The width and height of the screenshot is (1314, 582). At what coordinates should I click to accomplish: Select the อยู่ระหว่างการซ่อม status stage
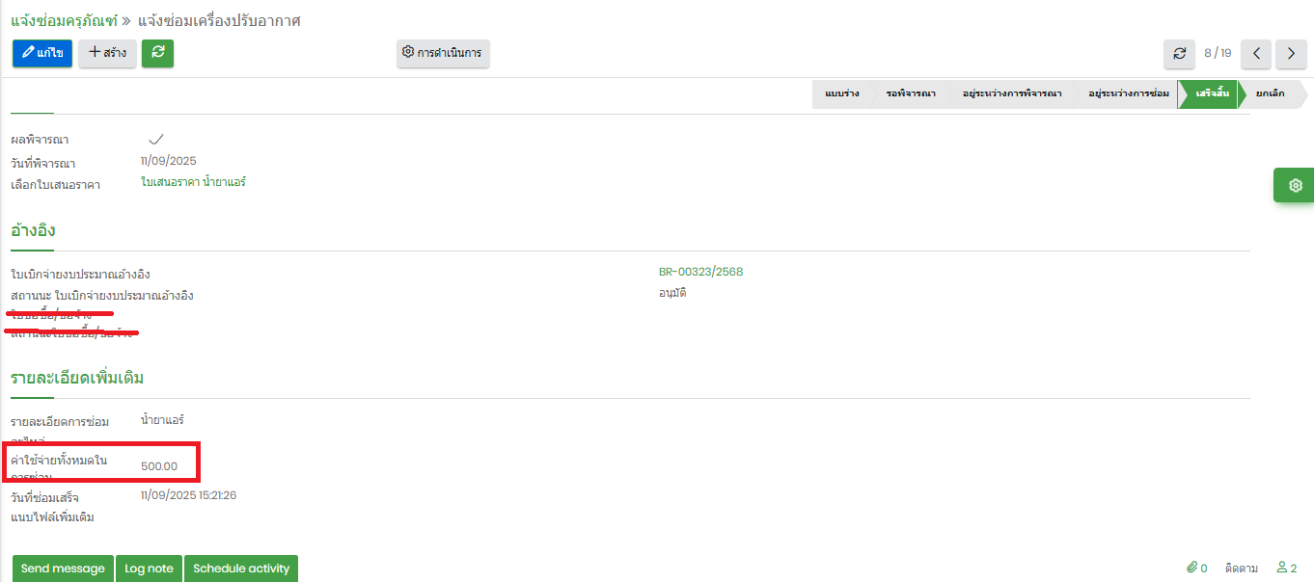click(1128, 93)
